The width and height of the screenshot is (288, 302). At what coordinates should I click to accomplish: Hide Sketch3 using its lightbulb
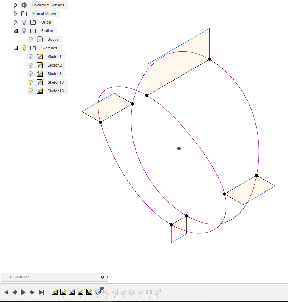click(x=31, y=74)
